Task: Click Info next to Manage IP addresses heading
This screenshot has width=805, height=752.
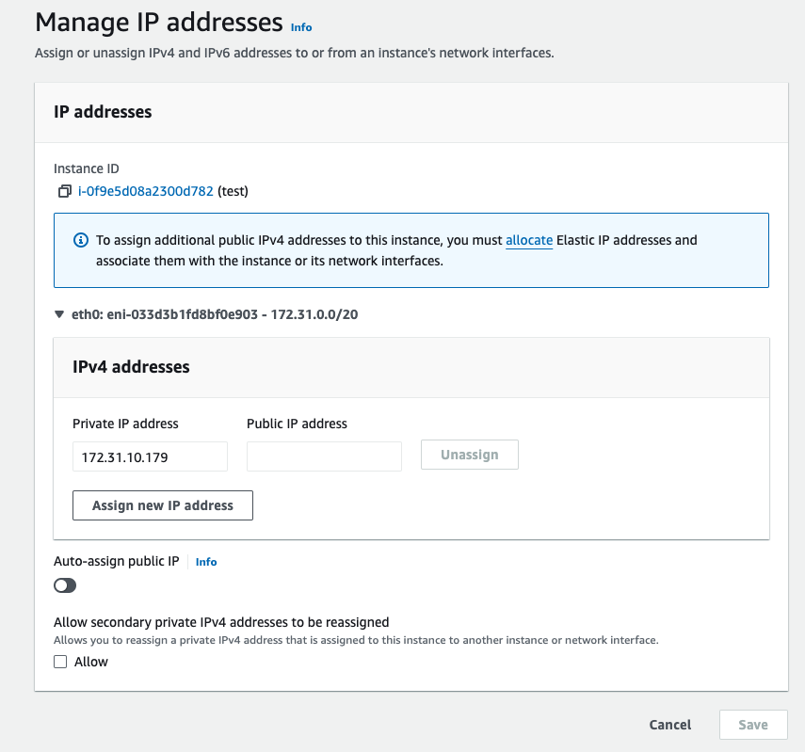Action: pos(300,26)
